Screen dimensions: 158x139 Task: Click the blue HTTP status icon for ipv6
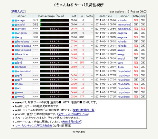13,63
